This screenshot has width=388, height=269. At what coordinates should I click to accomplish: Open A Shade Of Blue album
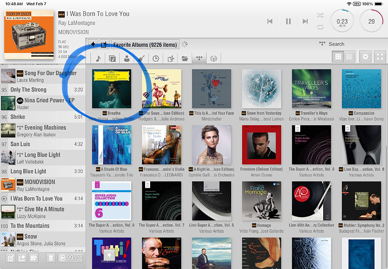[x=111, y=145]
